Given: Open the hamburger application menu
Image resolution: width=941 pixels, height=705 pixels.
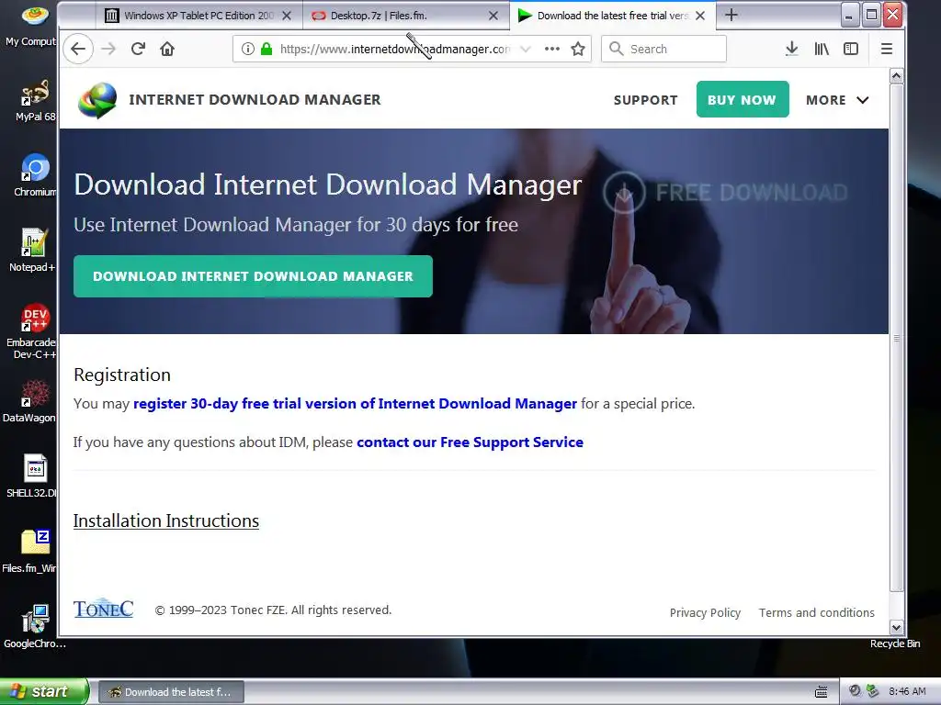Looking at the screenshot, I should pyautogui.click(x=887, y=49).
